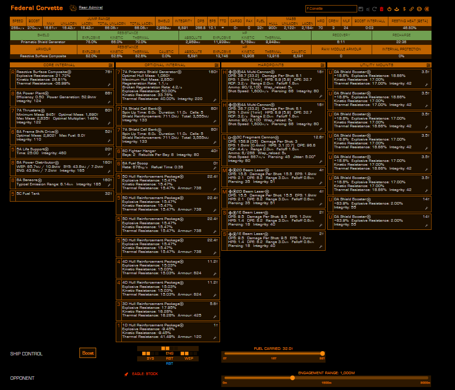Open Utility Mounts section settings icon
This screenshot has width=455, height=390.
[x=429, y=65]
